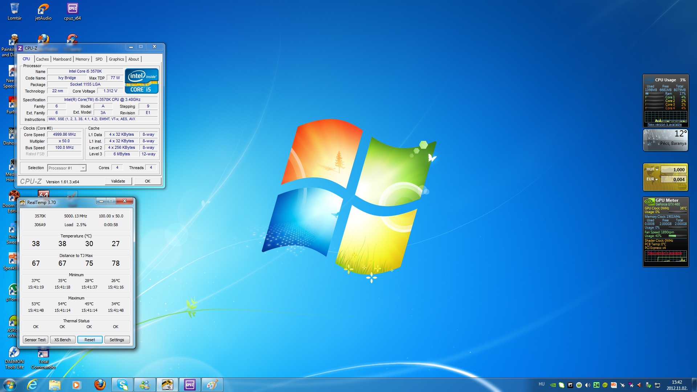Click the Windows Start orb
This screenshot has width=697, height=392.
click(10, 385)
